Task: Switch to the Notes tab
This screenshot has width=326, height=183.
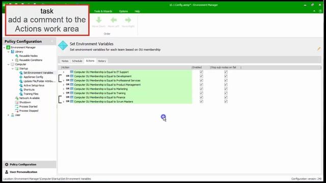Action: coord(65,61)
